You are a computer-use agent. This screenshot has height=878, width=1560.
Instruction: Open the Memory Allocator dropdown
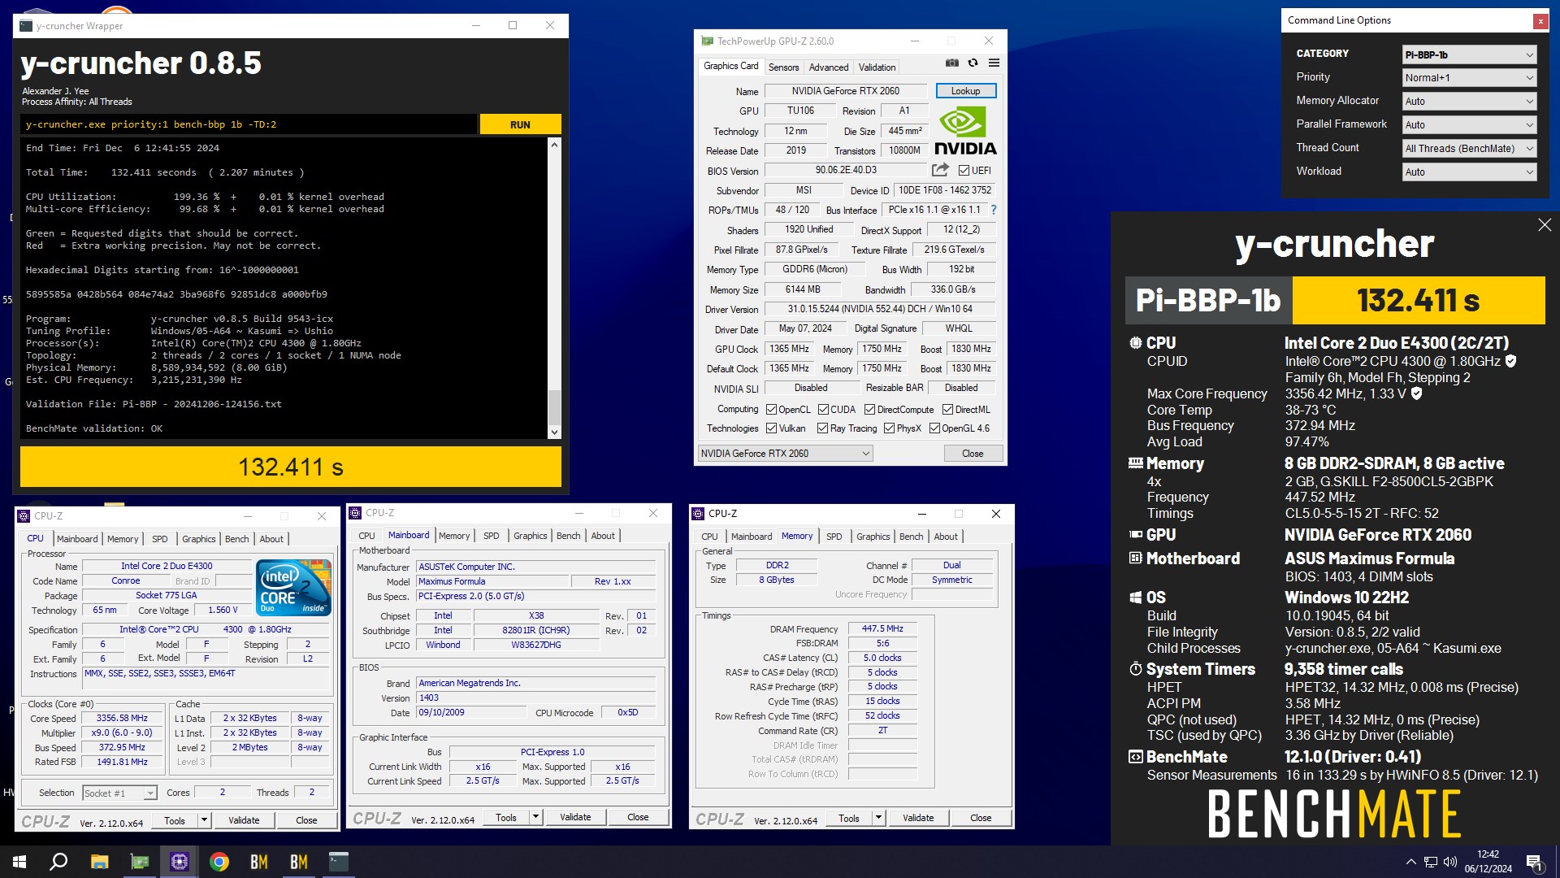pyautogui.click(x=1469, y=102)
